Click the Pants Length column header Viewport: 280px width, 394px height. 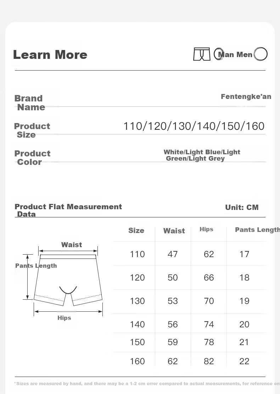coord(257,230)
